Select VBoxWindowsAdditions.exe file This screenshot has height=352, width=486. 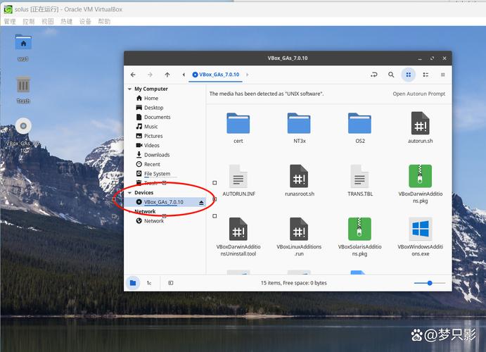[421, 237]
